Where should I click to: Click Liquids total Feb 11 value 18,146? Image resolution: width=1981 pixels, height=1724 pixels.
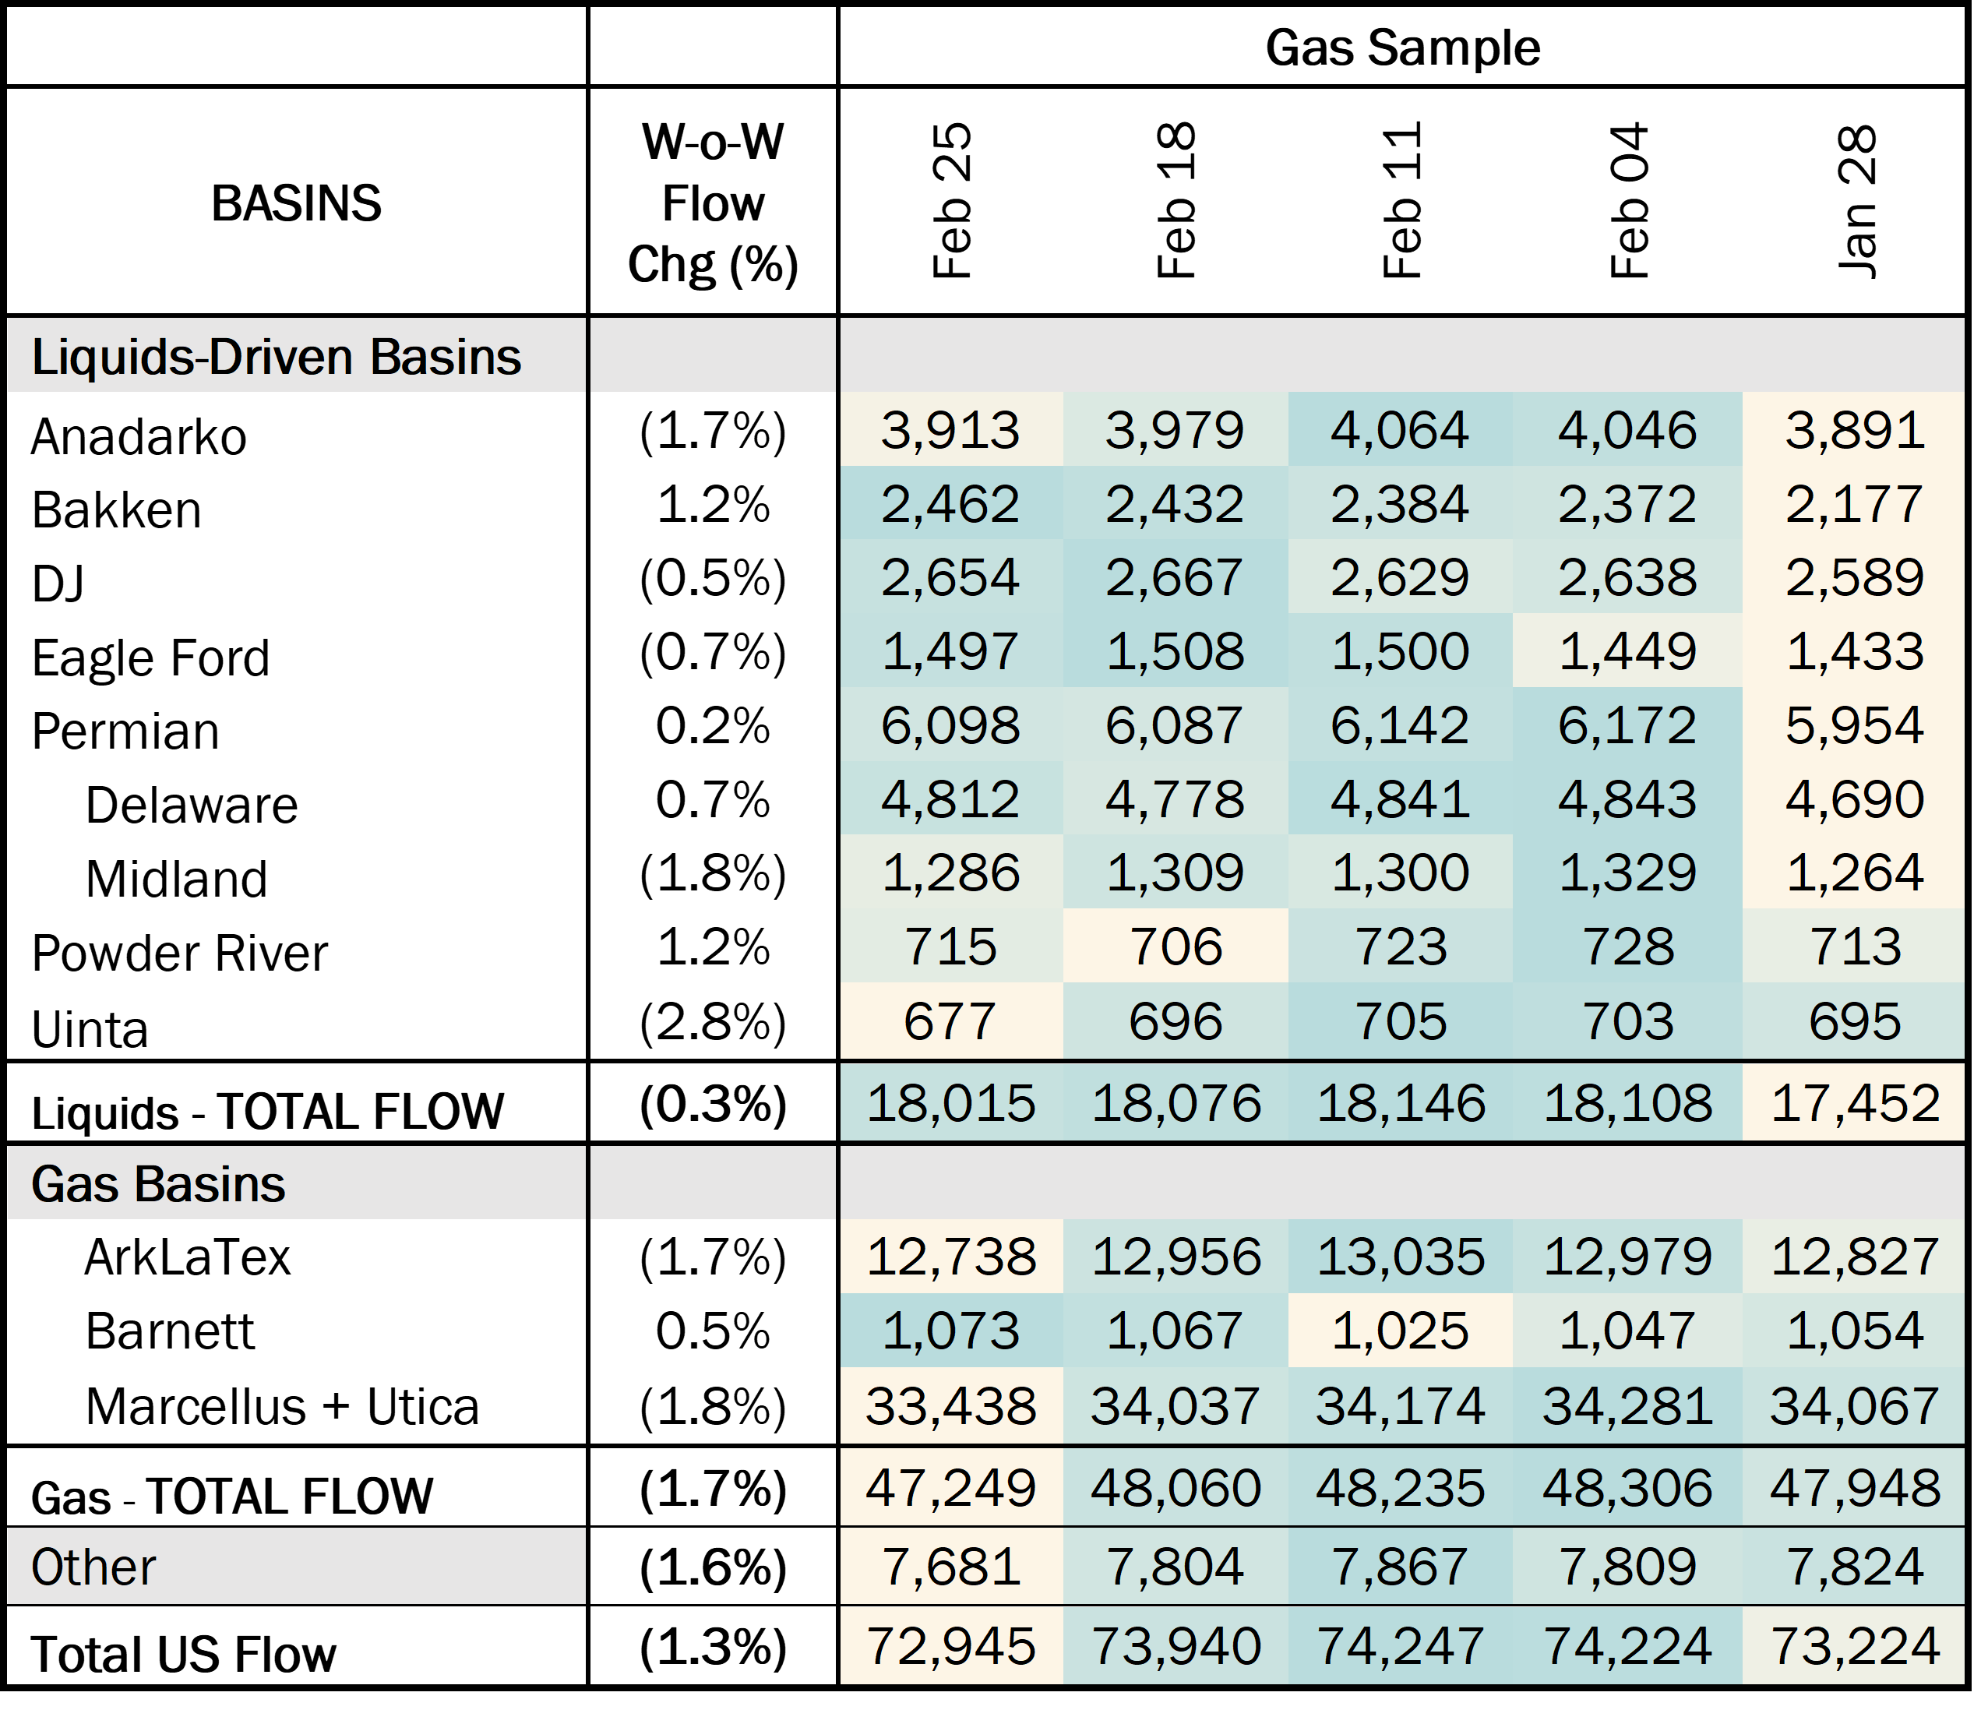click(1401, 1102)
